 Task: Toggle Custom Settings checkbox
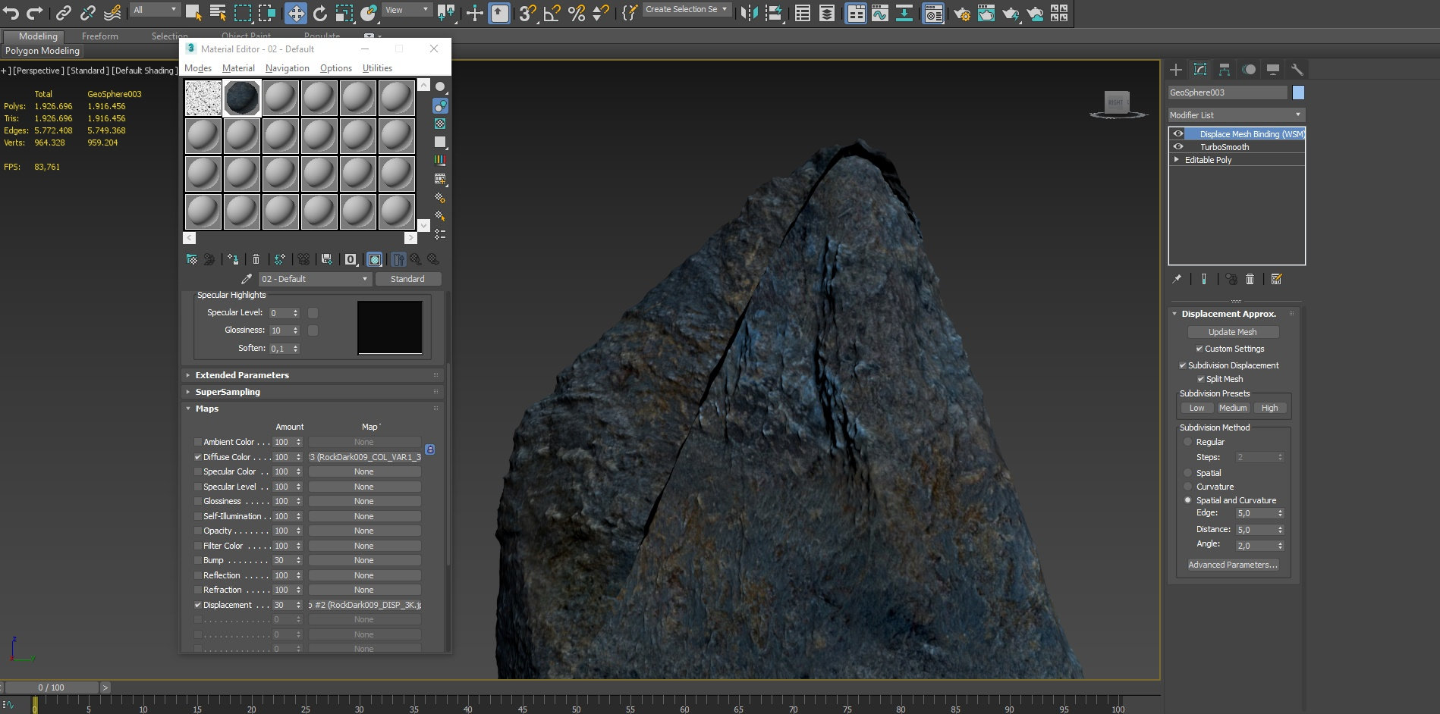tap(1199, 349)
